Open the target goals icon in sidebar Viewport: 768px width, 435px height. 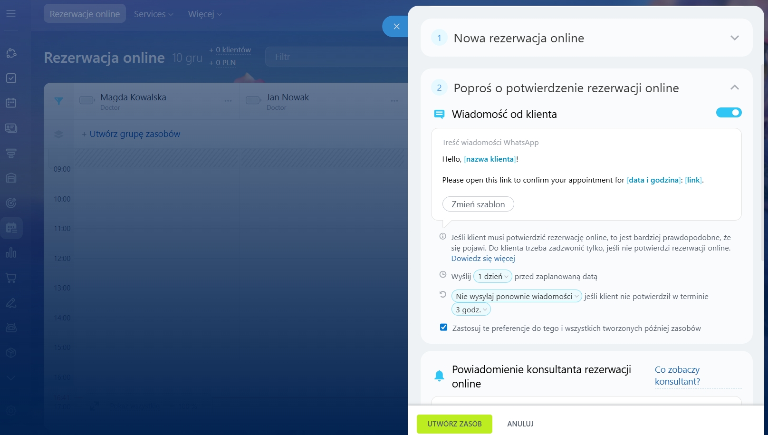click(11, 203)
